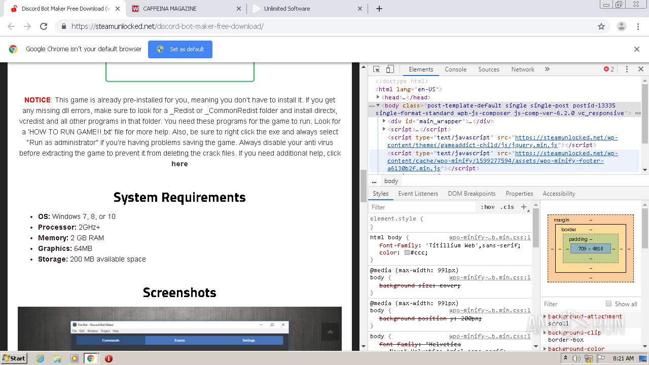Open the Properties sidebar tab
The image size is (649, 365).
point(519,194)
